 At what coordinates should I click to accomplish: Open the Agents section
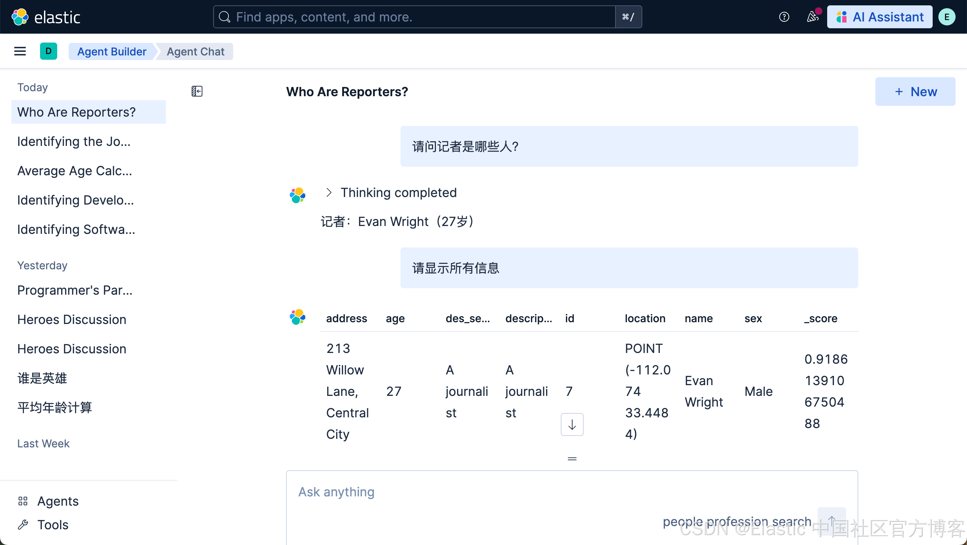58,501
